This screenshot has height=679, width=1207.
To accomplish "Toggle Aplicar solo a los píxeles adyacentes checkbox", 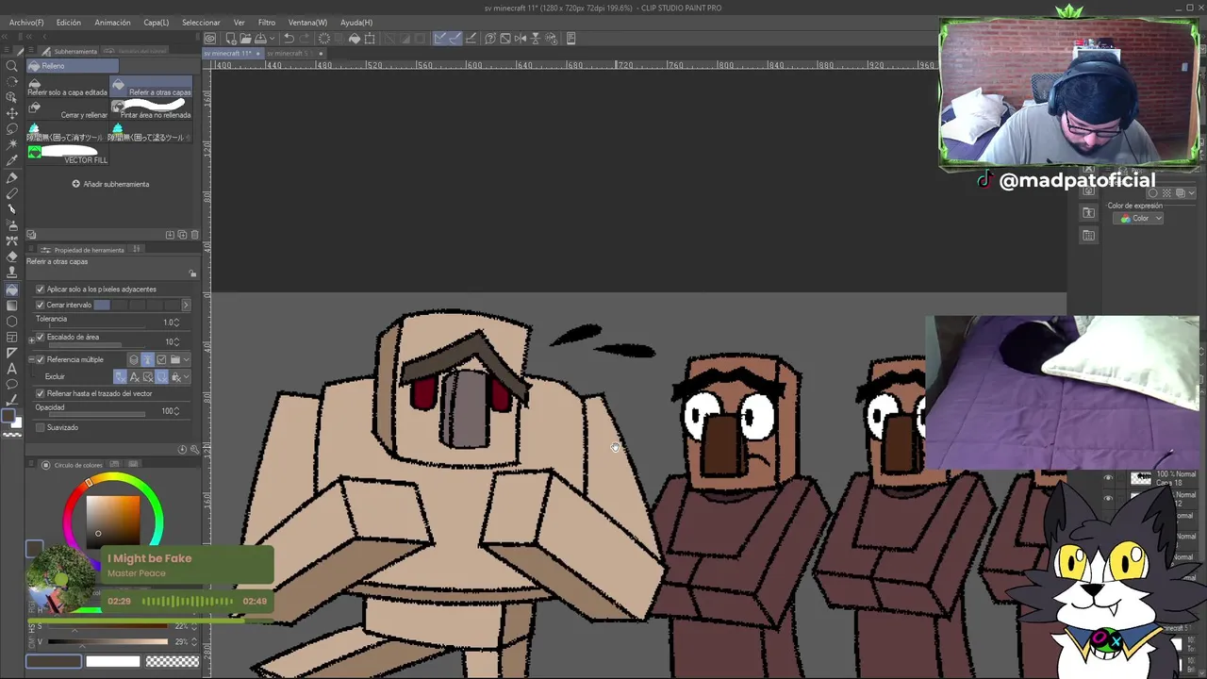I will click(x=40, y=290).
